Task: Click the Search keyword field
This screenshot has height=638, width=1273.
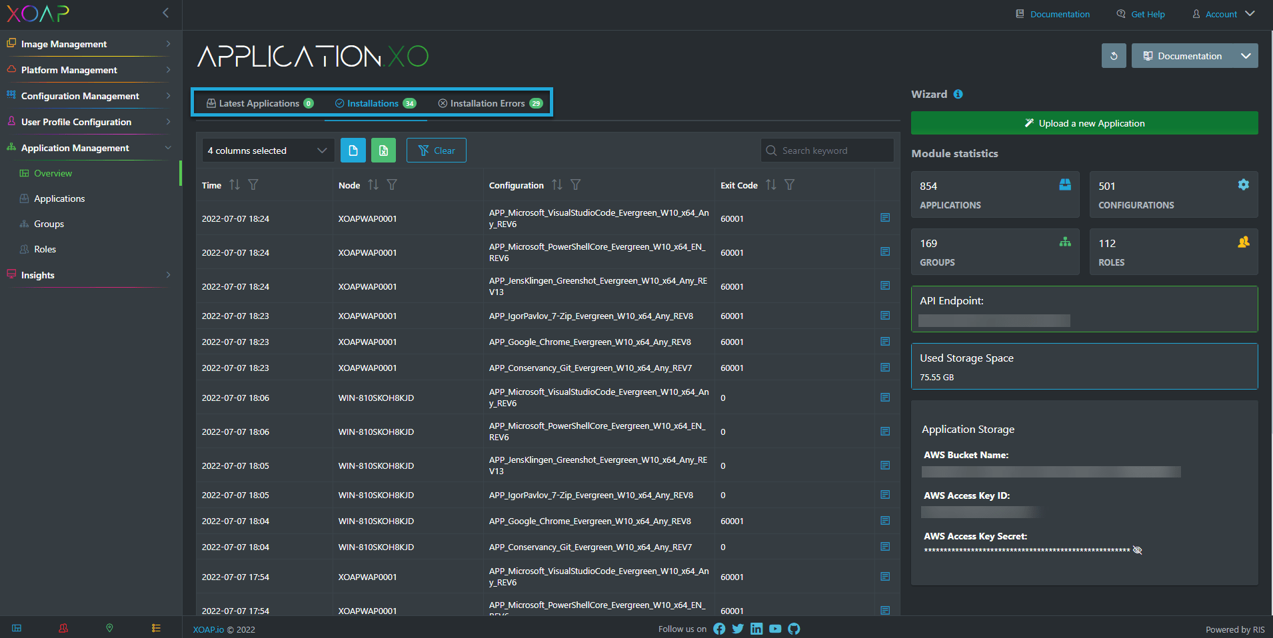Action: 827,151
